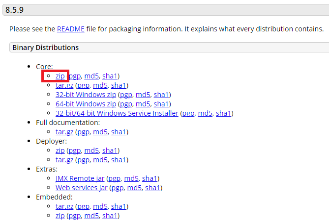The height and width of the screenshot is (224, 329).
Task: Download Full documentation tar.gz
Action: click(x=63, y=132)
